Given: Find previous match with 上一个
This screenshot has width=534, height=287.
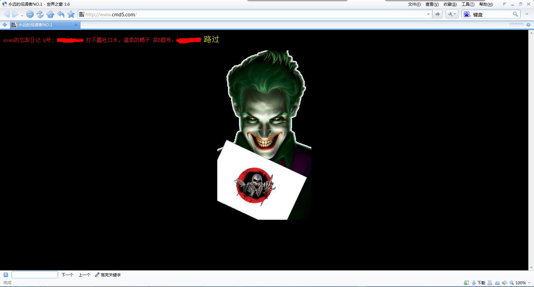Looking at the screenshot, I should (x=84, y=275).
